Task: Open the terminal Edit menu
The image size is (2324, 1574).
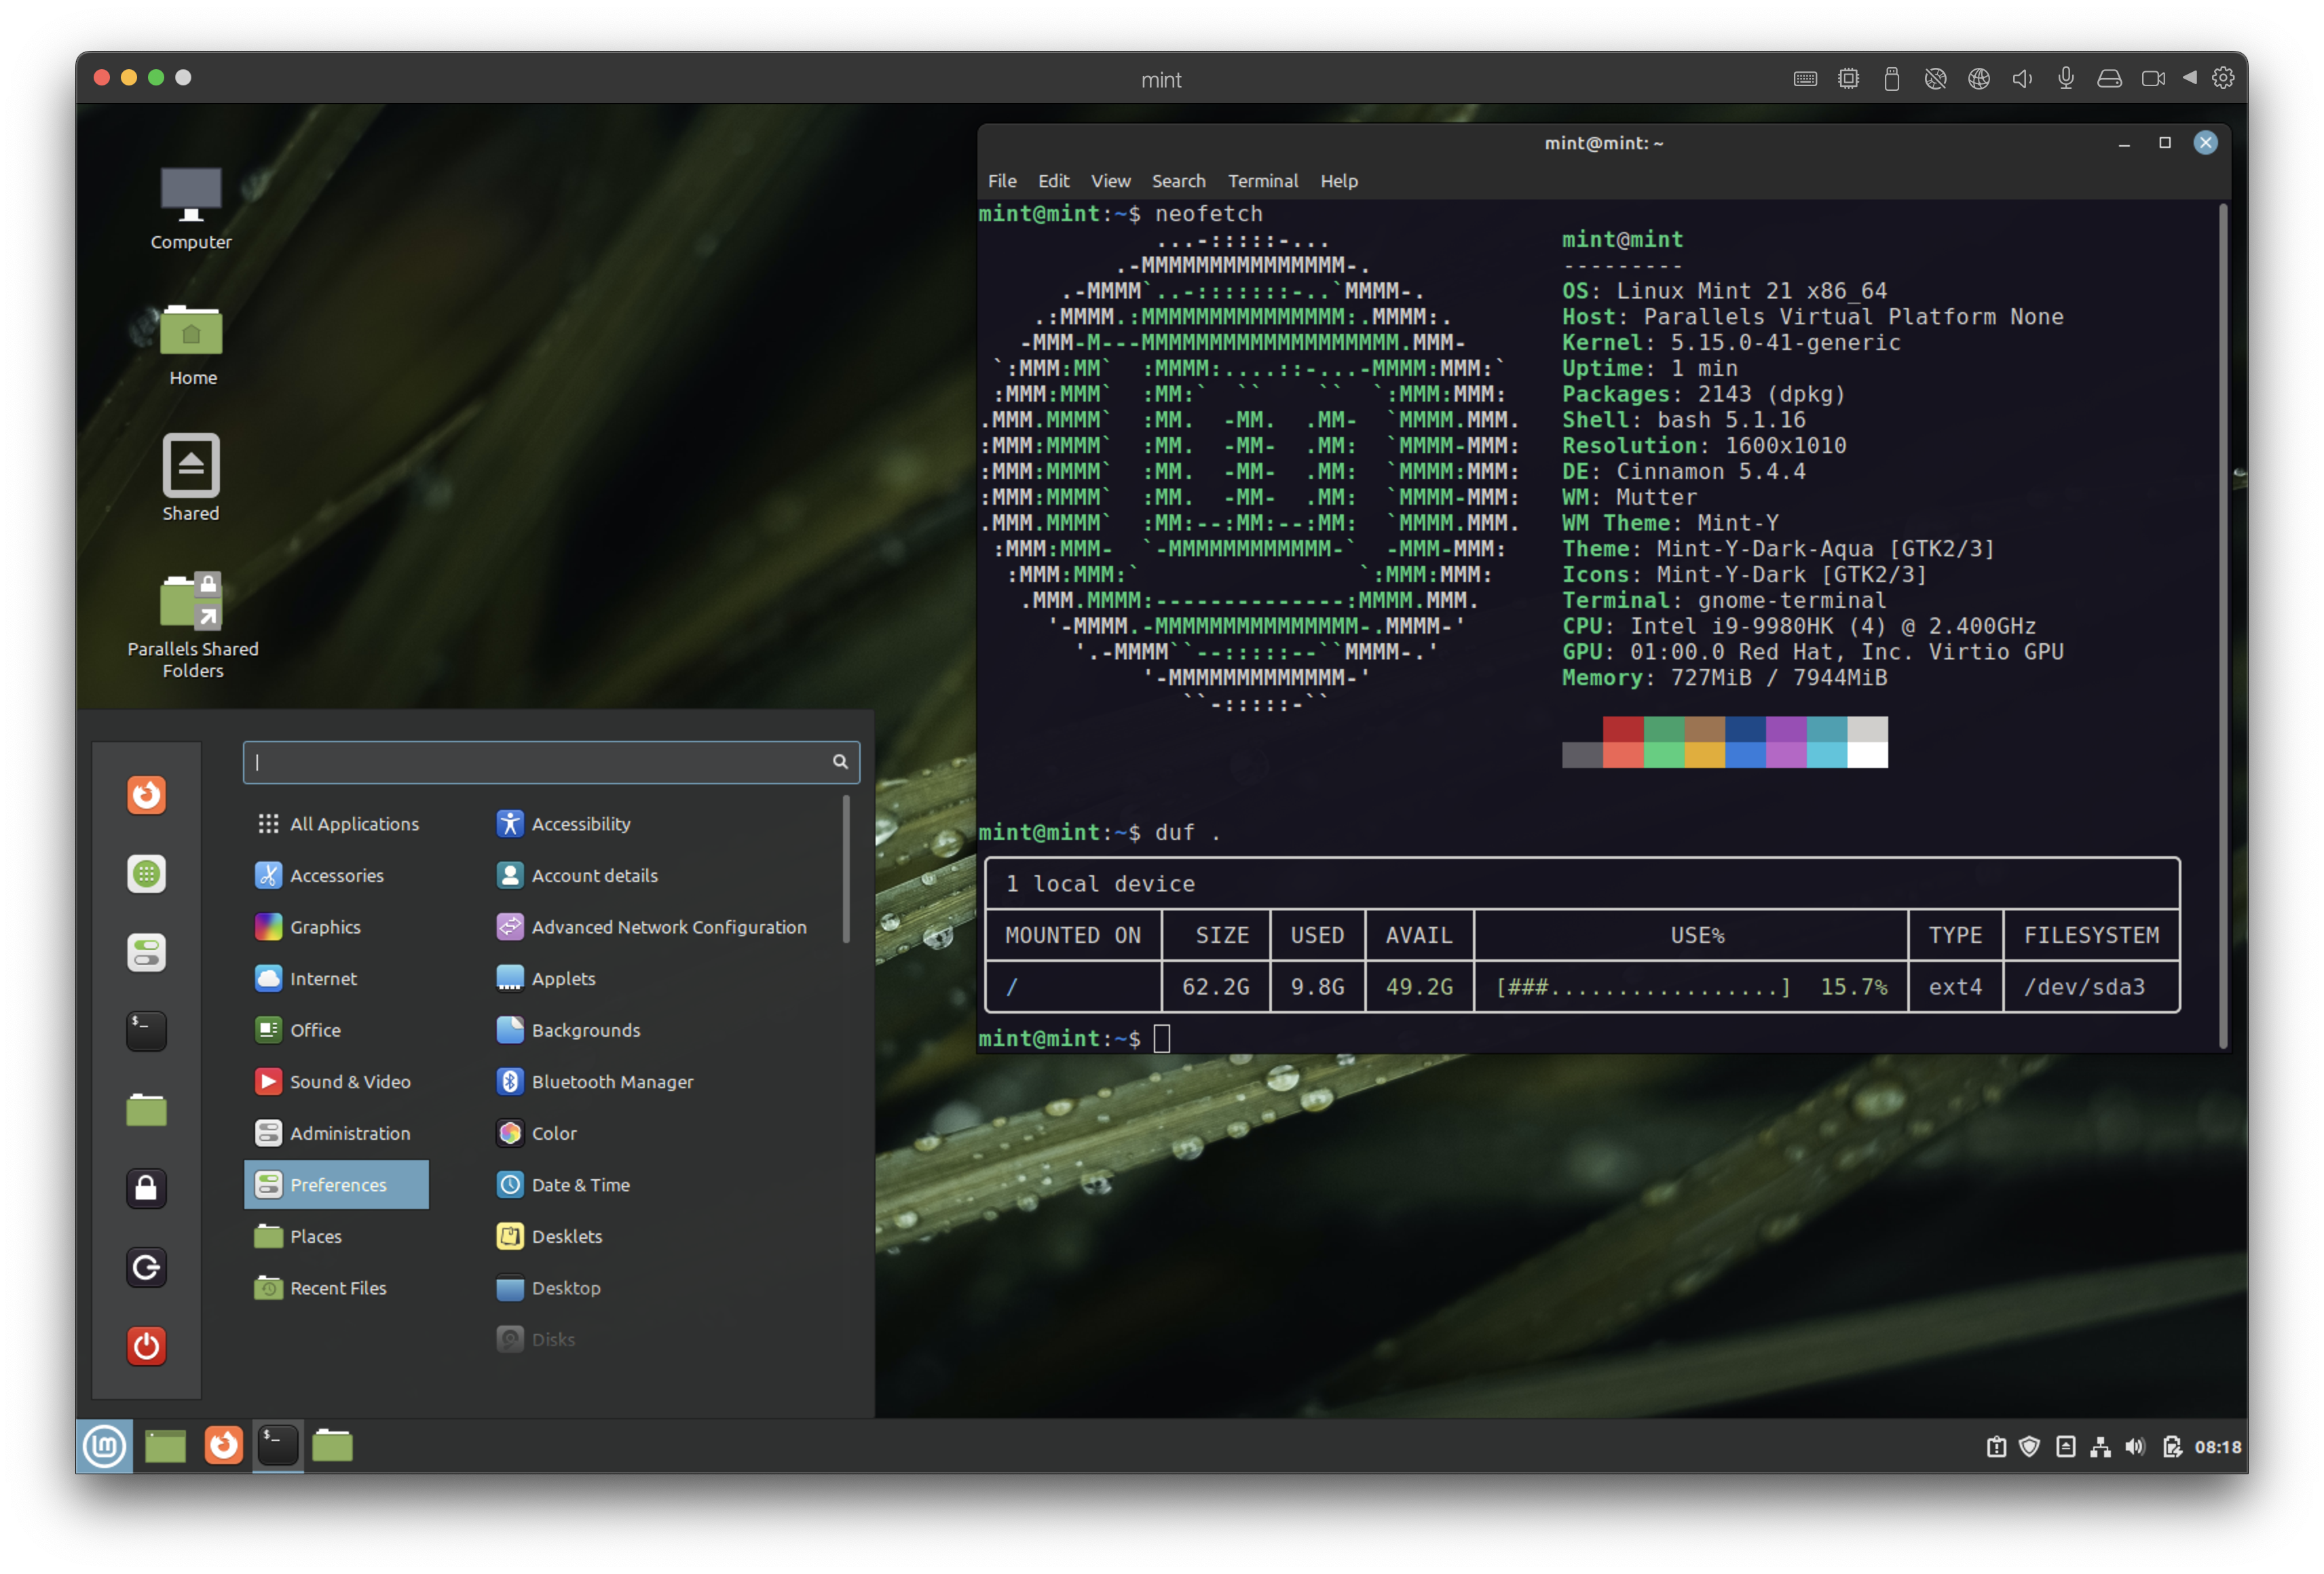Action: click(1053, 181)
